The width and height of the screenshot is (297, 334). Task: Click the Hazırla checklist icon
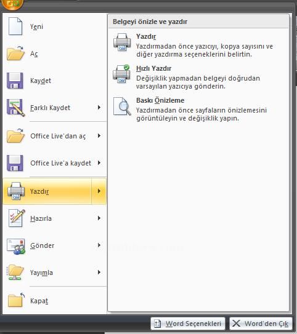coord(16,218)
